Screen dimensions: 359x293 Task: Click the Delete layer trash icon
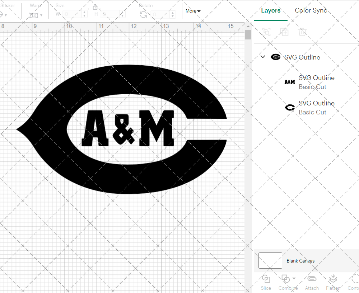click(303, 32)
